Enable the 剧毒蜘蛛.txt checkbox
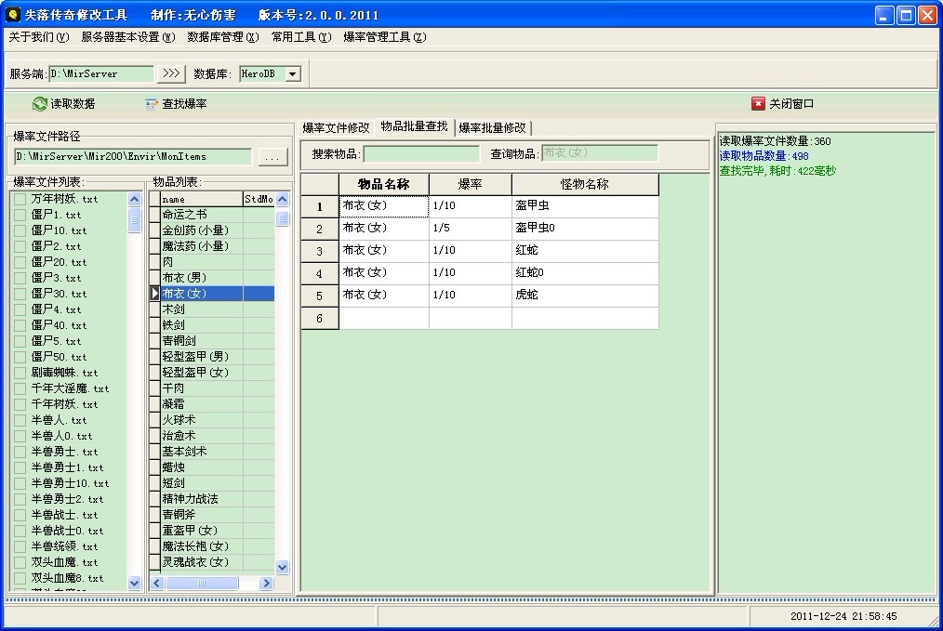Screen dimensions: 943x631 (20, 373)
